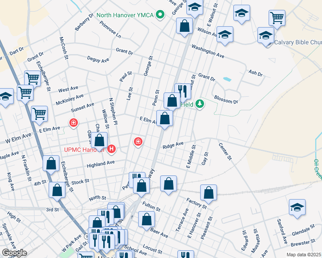Click the Primrose Ln street label
Image resolution: width=322 pixels, height=258 pixels.
click(110, 29)
